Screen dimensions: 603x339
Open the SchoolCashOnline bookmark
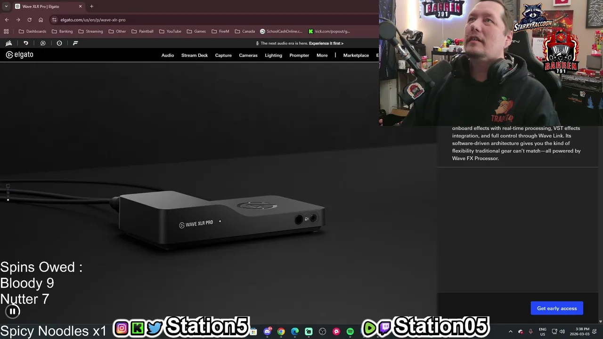281,32
